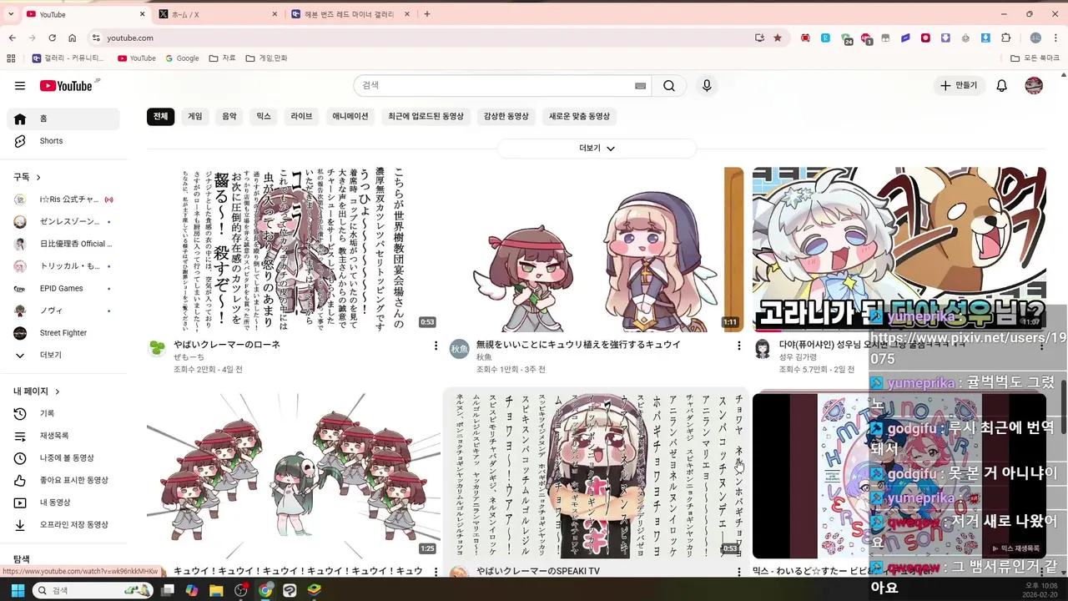Click the 만들기 create button
The height and width of the screenshot is (601, 1068).
(x=959, y=86)
